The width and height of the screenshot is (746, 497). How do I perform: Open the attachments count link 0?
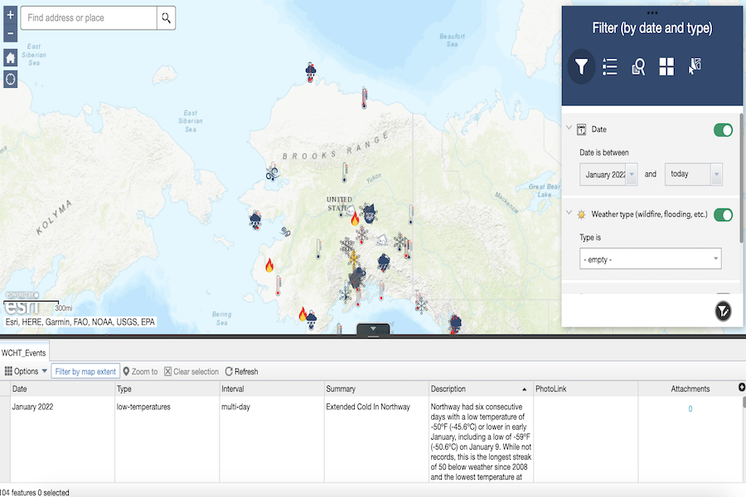690,409
